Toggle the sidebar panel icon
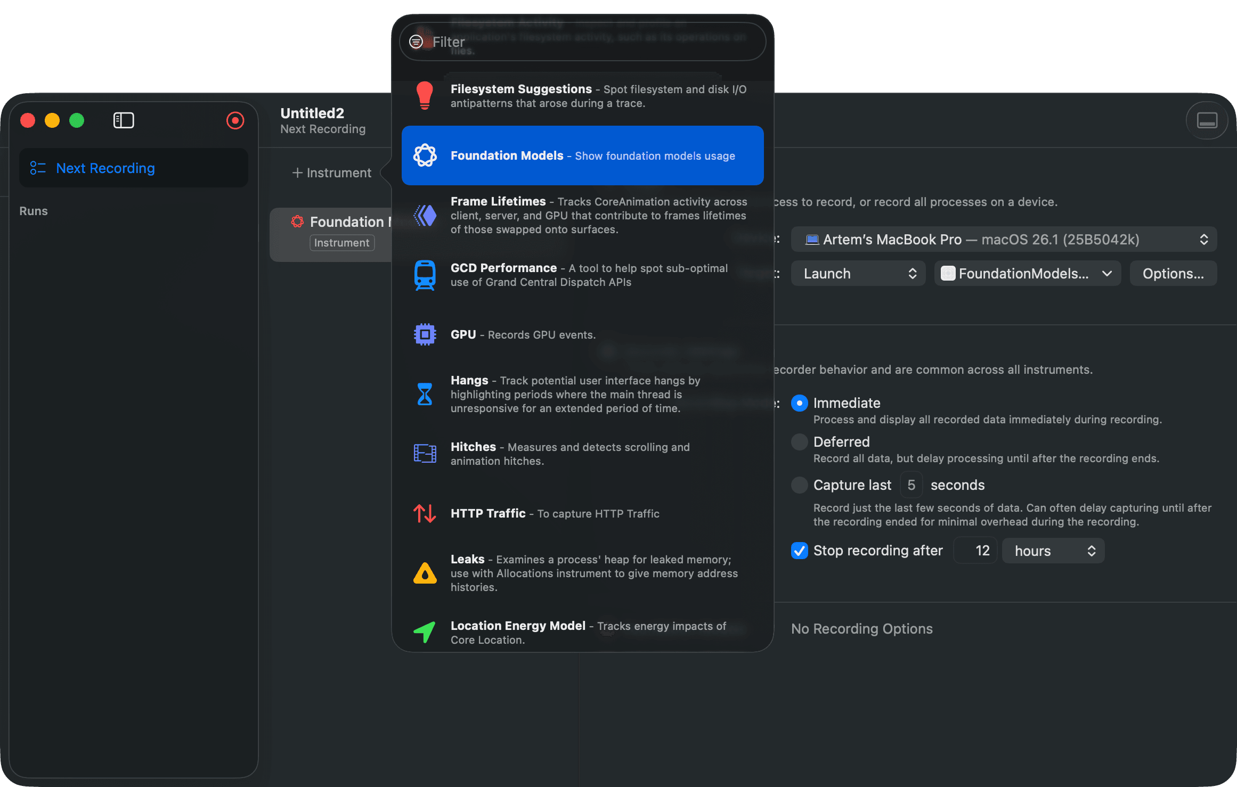 click(124, 120)
